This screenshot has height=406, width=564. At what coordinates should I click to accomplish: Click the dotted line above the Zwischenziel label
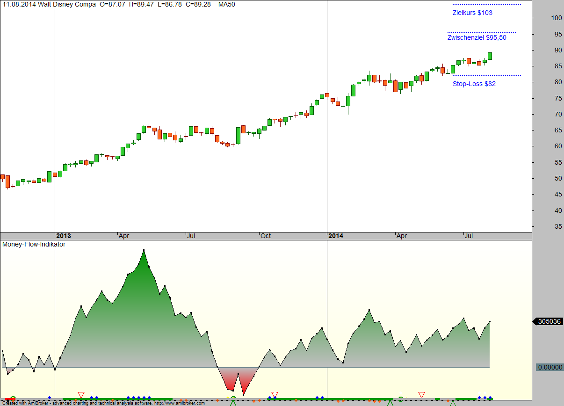click(x=482, y=32)
